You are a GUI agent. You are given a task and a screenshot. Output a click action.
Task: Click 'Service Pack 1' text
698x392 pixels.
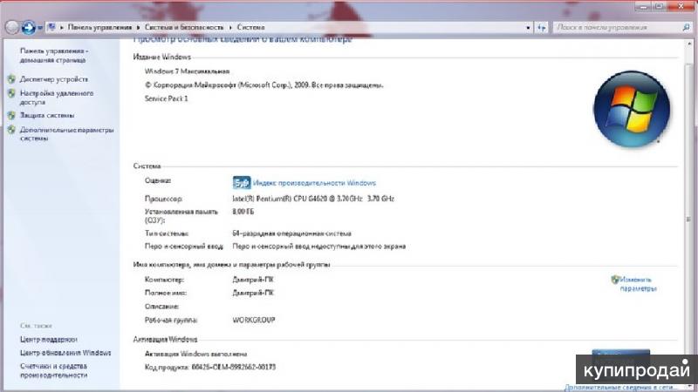pyautogui.click(x=167, y=98)
